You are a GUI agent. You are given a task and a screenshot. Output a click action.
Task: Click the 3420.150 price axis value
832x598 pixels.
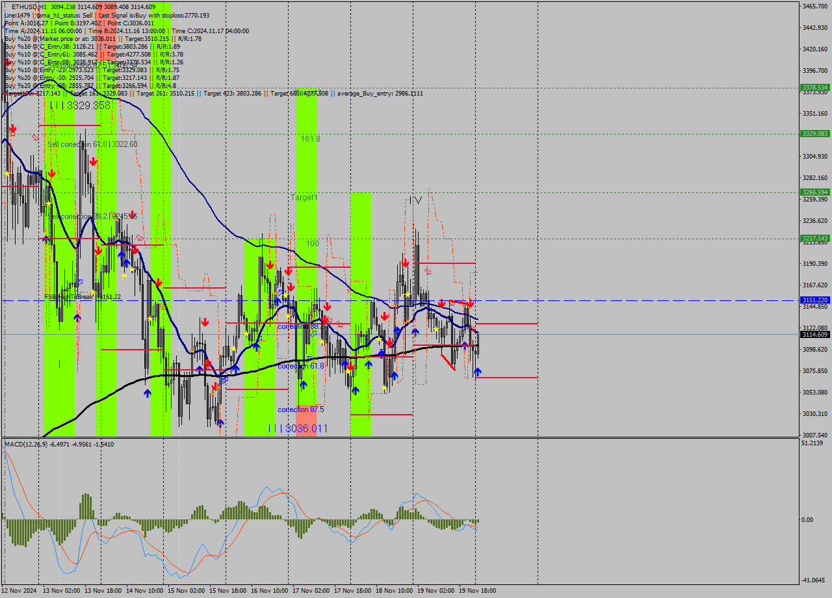pyautogui.click(x=815, y=49)
